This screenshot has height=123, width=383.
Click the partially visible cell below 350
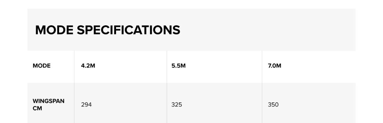[x=308, y=122]
